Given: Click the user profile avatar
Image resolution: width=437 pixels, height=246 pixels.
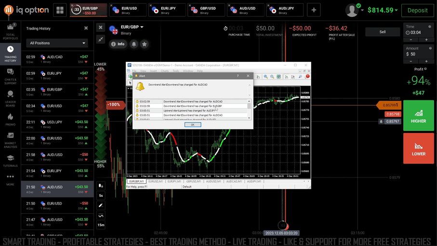Looking at the screenshot, I should pyautogui.click(x=352, y=10).
